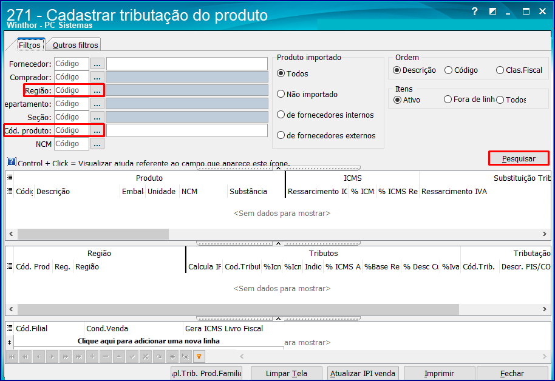Go to next record in grid navigator
555x381 pixels.
[52, 357]
